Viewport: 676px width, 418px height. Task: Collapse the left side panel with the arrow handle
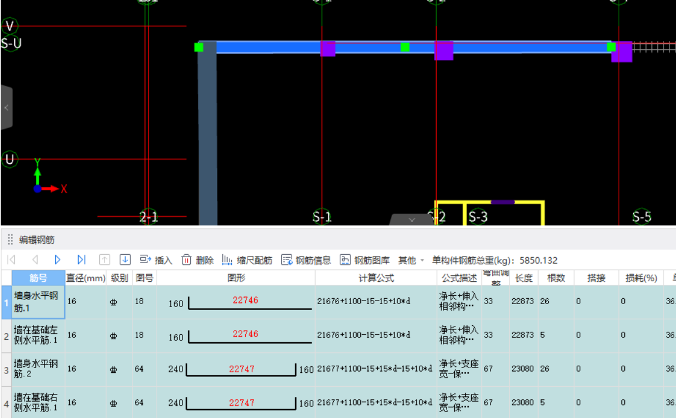[6, 107]
